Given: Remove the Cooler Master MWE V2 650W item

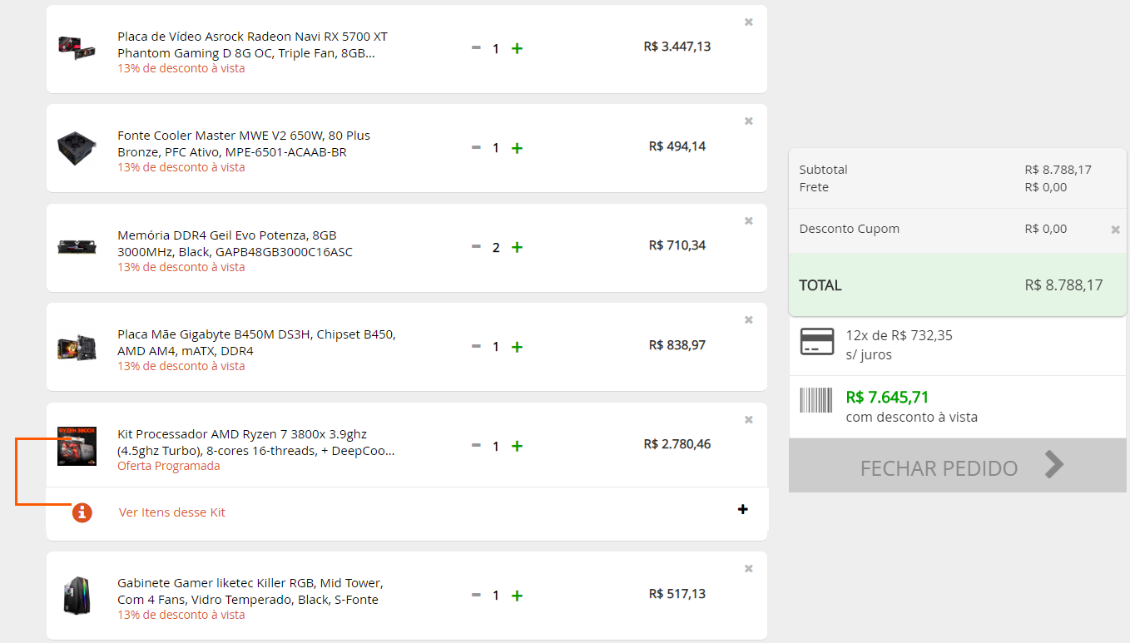Looking at the screenshot, I should click(x=749, y=121).
